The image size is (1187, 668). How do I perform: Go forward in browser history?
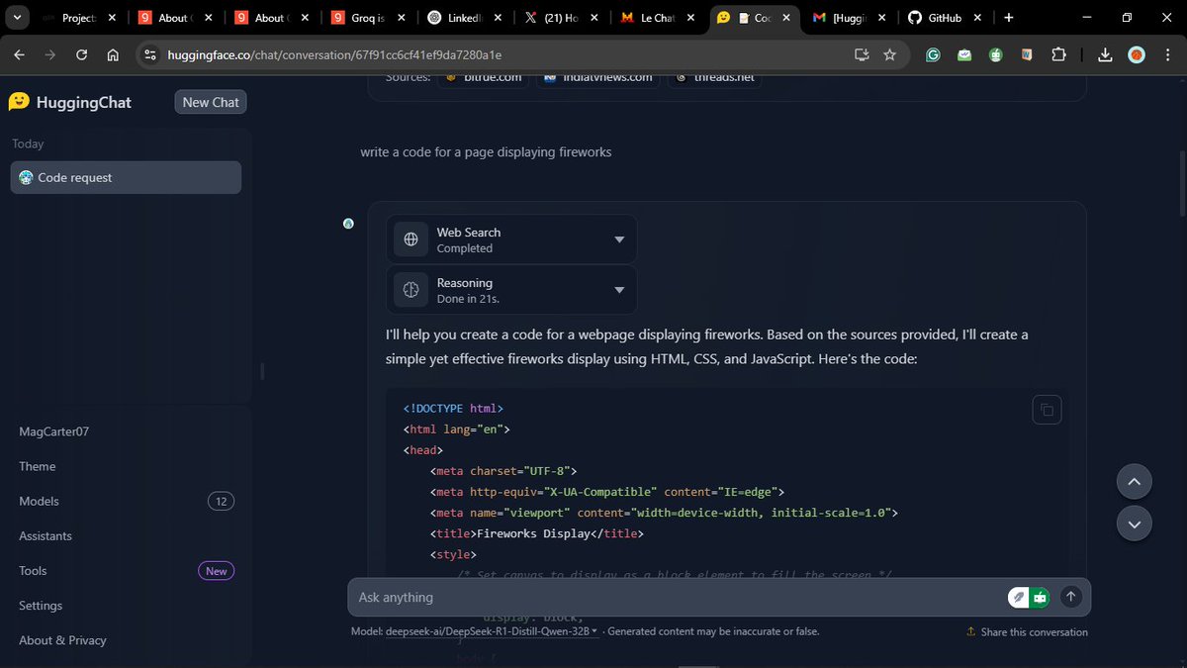point(50,55)
